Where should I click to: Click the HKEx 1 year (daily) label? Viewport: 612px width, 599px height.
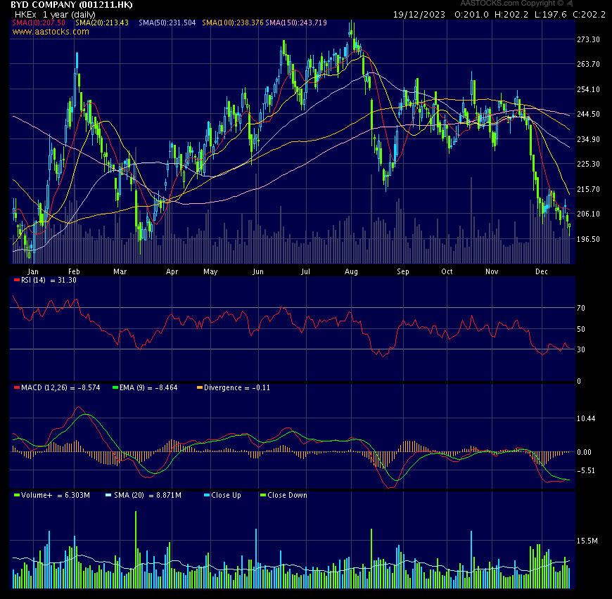[55, 15]
